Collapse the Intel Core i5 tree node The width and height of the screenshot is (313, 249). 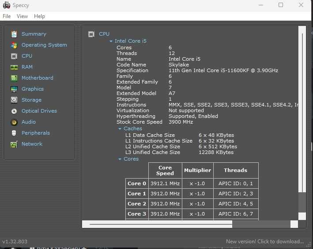[x=111, y=41]
